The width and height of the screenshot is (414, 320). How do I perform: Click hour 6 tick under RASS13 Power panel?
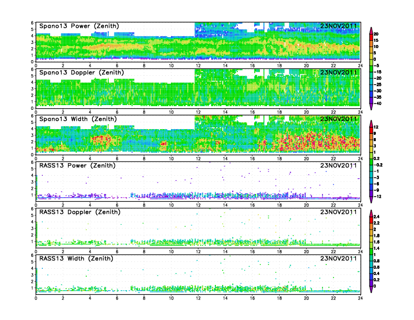(117, 205)
